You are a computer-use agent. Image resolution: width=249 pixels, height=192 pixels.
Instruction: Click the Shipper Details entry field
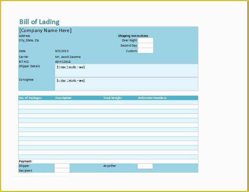(x=126, y=71)
